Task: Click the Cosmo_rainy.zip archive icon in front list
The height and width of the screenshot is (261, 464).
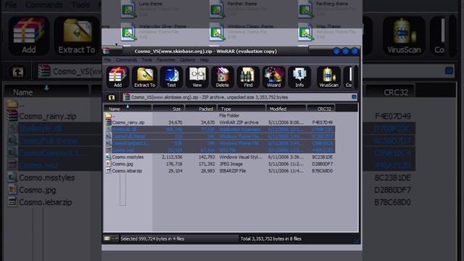Action: [x=108, y=123]
